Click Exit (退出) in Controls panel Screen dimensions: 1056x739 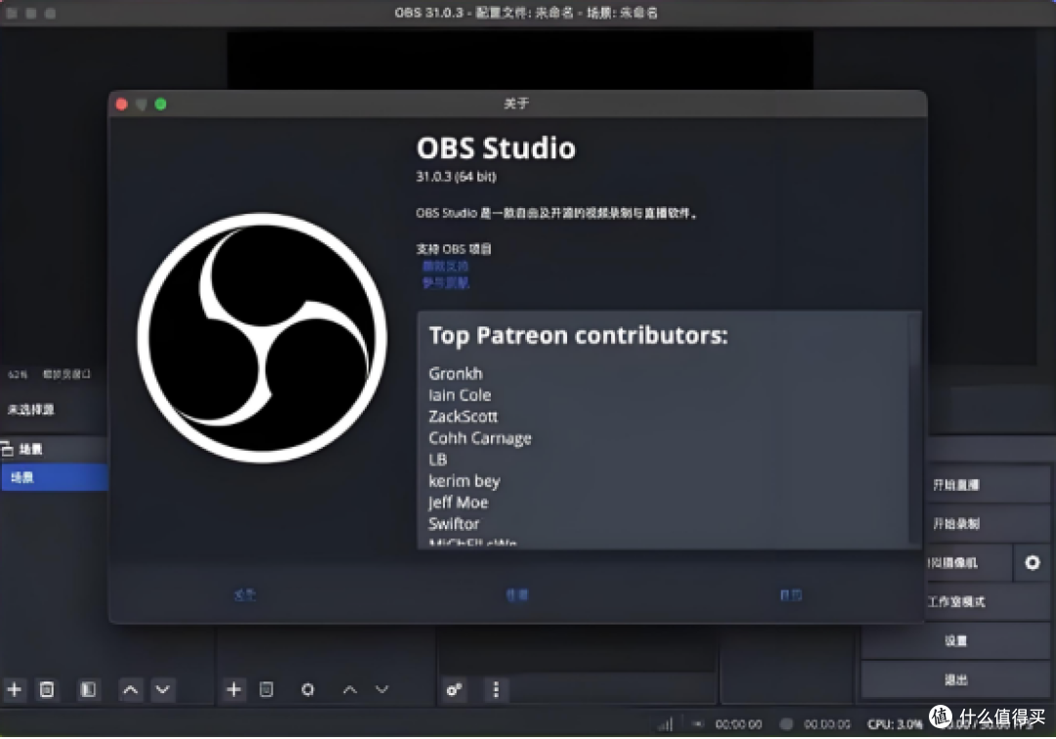pyautogui.click(x=955, y=679)
